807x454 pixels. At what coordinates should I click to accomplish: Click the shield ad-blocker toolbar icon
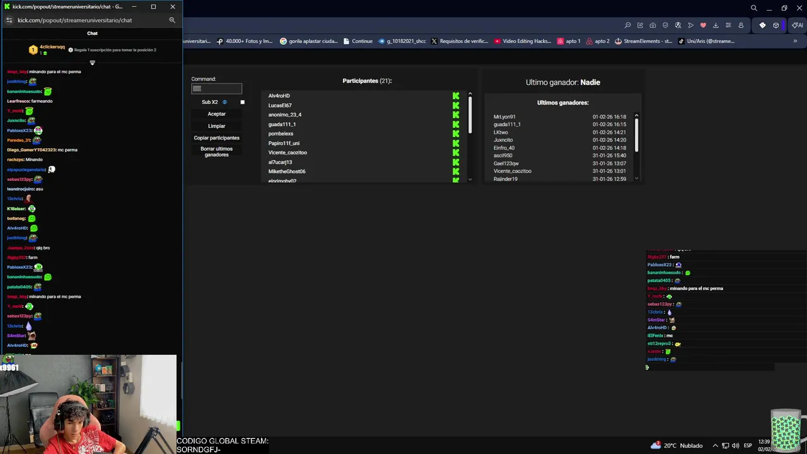[665, 25]
